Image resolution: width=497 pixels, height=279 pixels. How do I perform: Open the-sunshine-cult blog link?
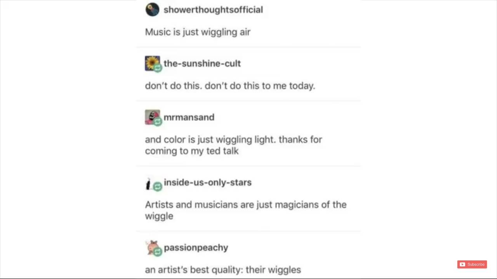[202, 63]
